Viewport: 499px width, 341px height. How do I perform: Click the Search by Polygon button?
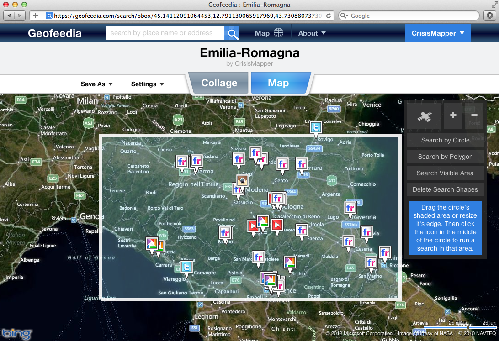(445, 157)
